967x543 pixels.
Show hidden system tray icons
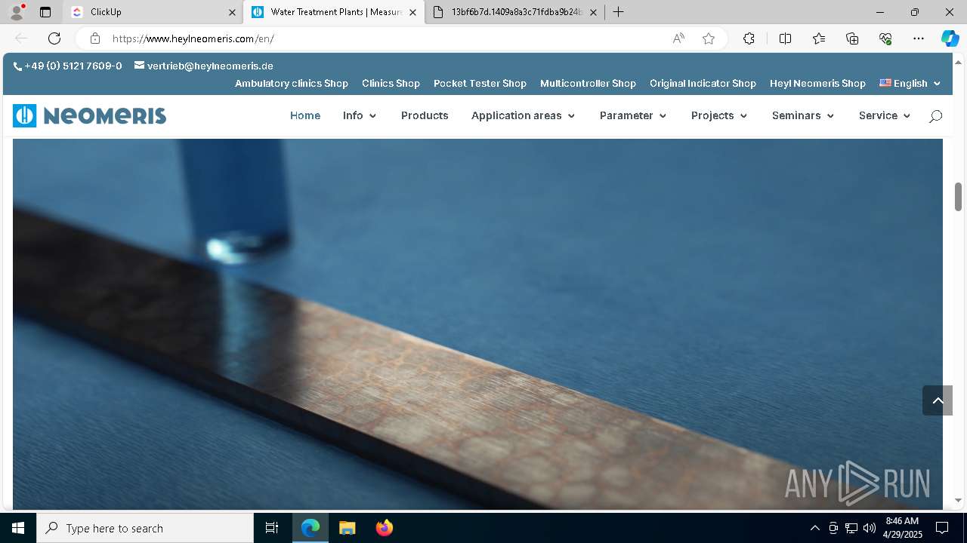[814, 528]
